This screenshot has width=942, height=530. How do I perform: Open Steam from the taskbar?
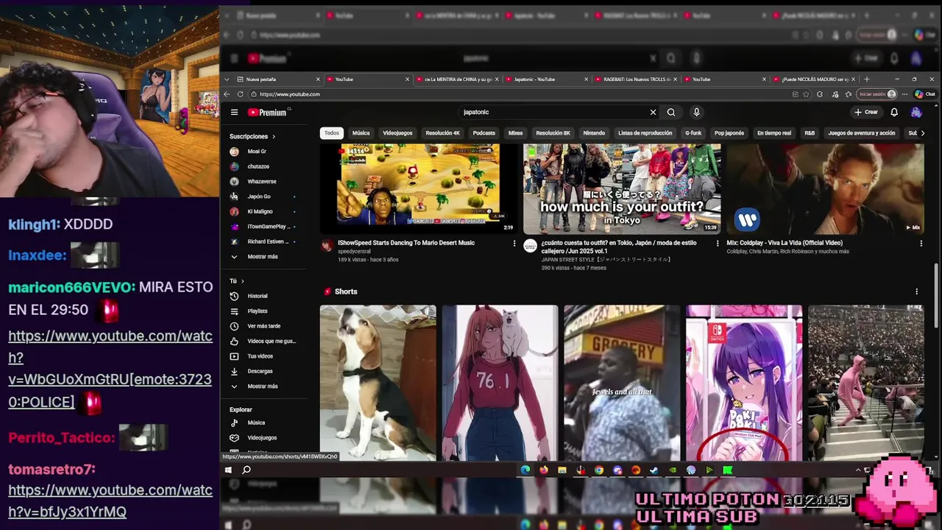[x=654, y=470]
